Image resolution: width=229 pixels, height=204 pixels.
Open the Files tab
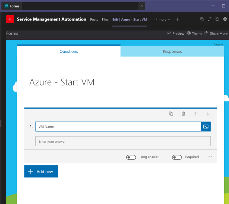(105, 19)
